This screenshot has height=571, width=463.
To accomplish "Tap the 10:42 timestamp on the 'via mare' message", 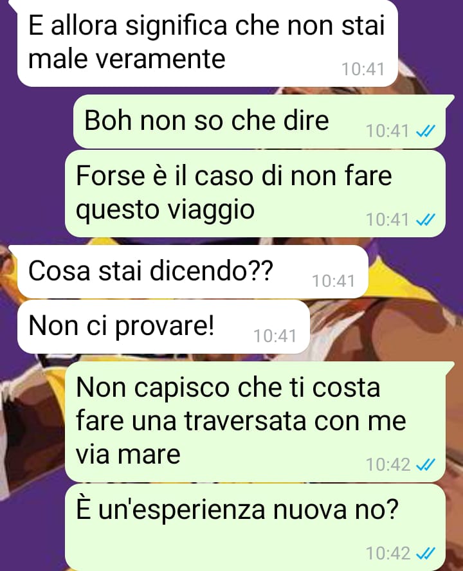I will click(x=388, y=465).
